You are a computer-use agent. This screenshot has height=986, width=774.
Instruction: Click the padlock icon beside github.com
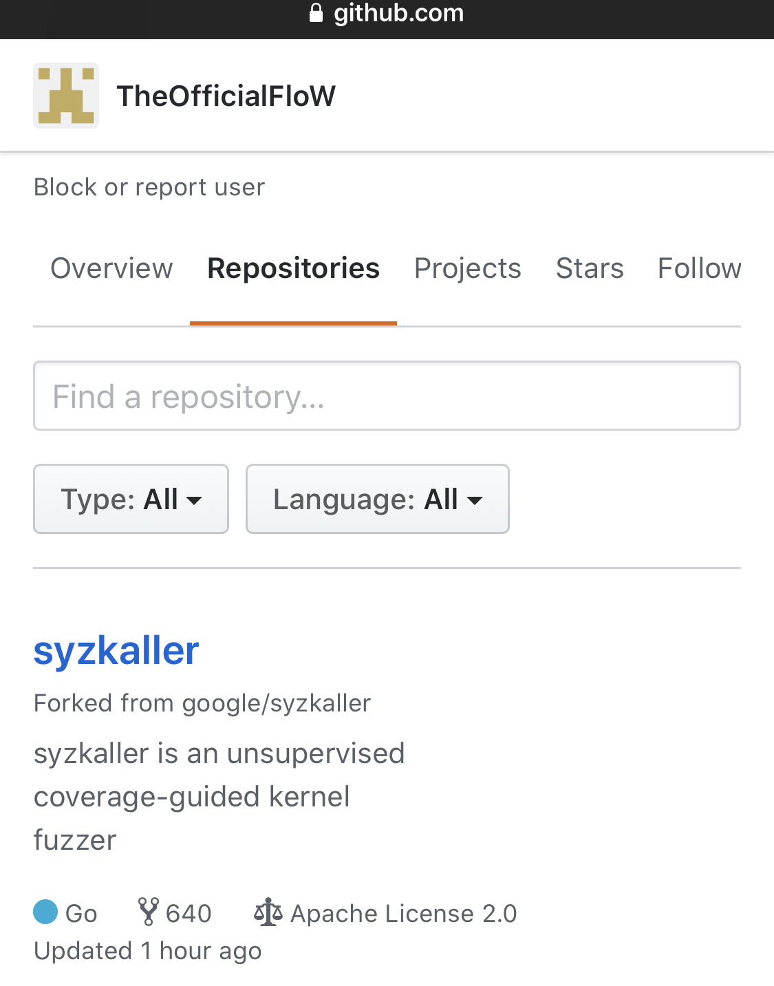click(x=316, y=13)
